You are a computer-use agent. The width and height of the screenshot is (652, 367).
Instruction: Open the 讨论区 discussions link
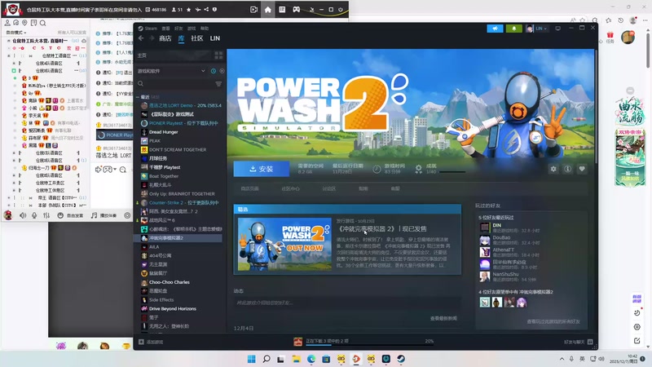coord(328,188)
